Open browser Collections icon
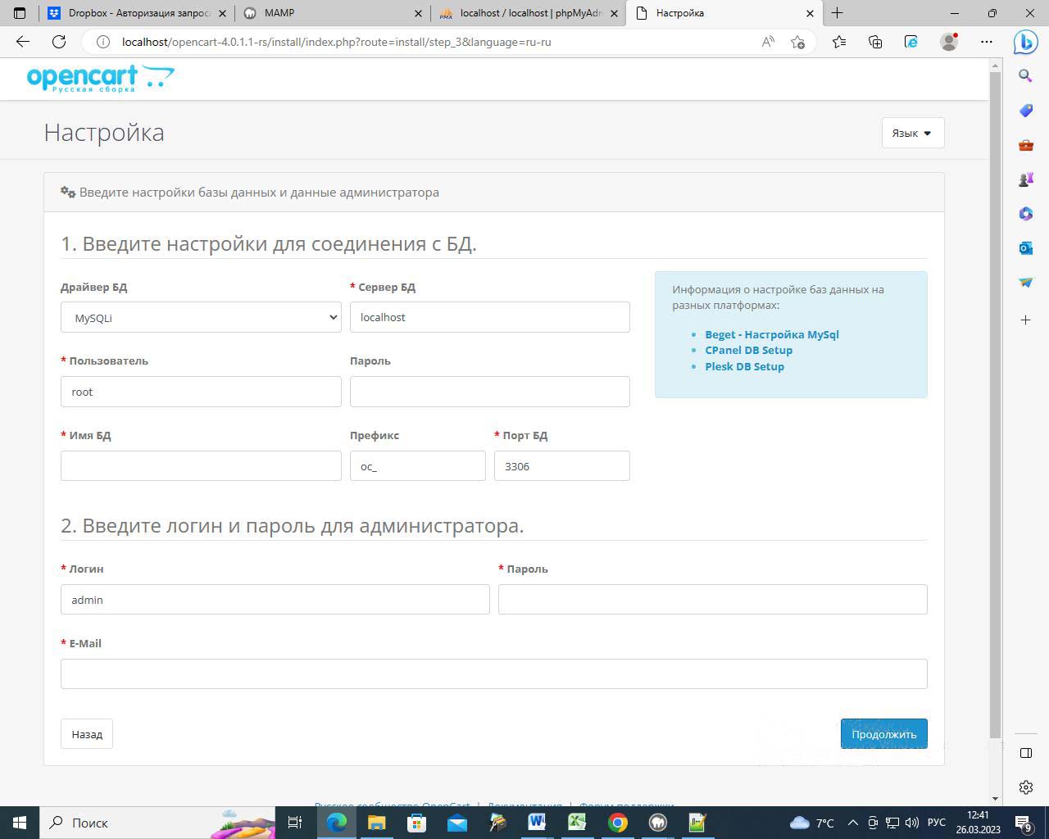 [x=875, y=42]
